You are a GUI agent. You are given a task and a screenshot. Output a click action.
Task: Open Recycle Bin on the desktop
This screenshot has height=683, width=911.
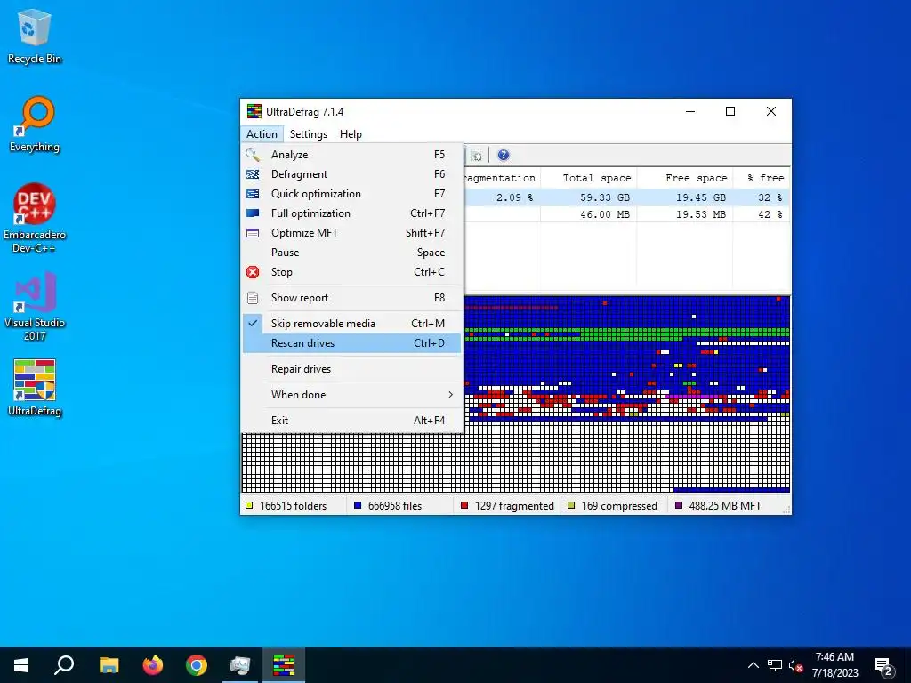pos(35,36)
